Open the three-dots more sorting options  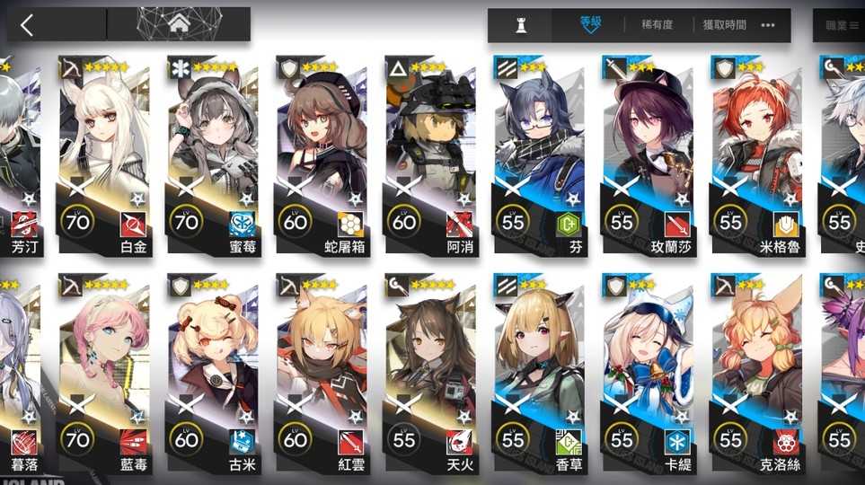(767, 25)
